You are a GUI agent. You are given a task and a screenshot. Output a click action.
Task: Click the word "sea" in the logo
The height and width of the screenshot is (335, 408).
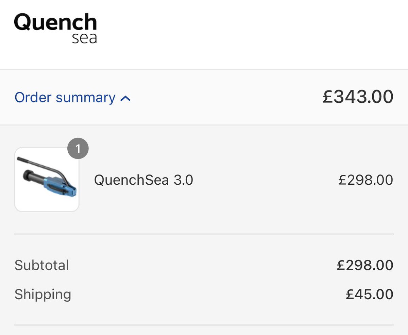coord(84,38)
